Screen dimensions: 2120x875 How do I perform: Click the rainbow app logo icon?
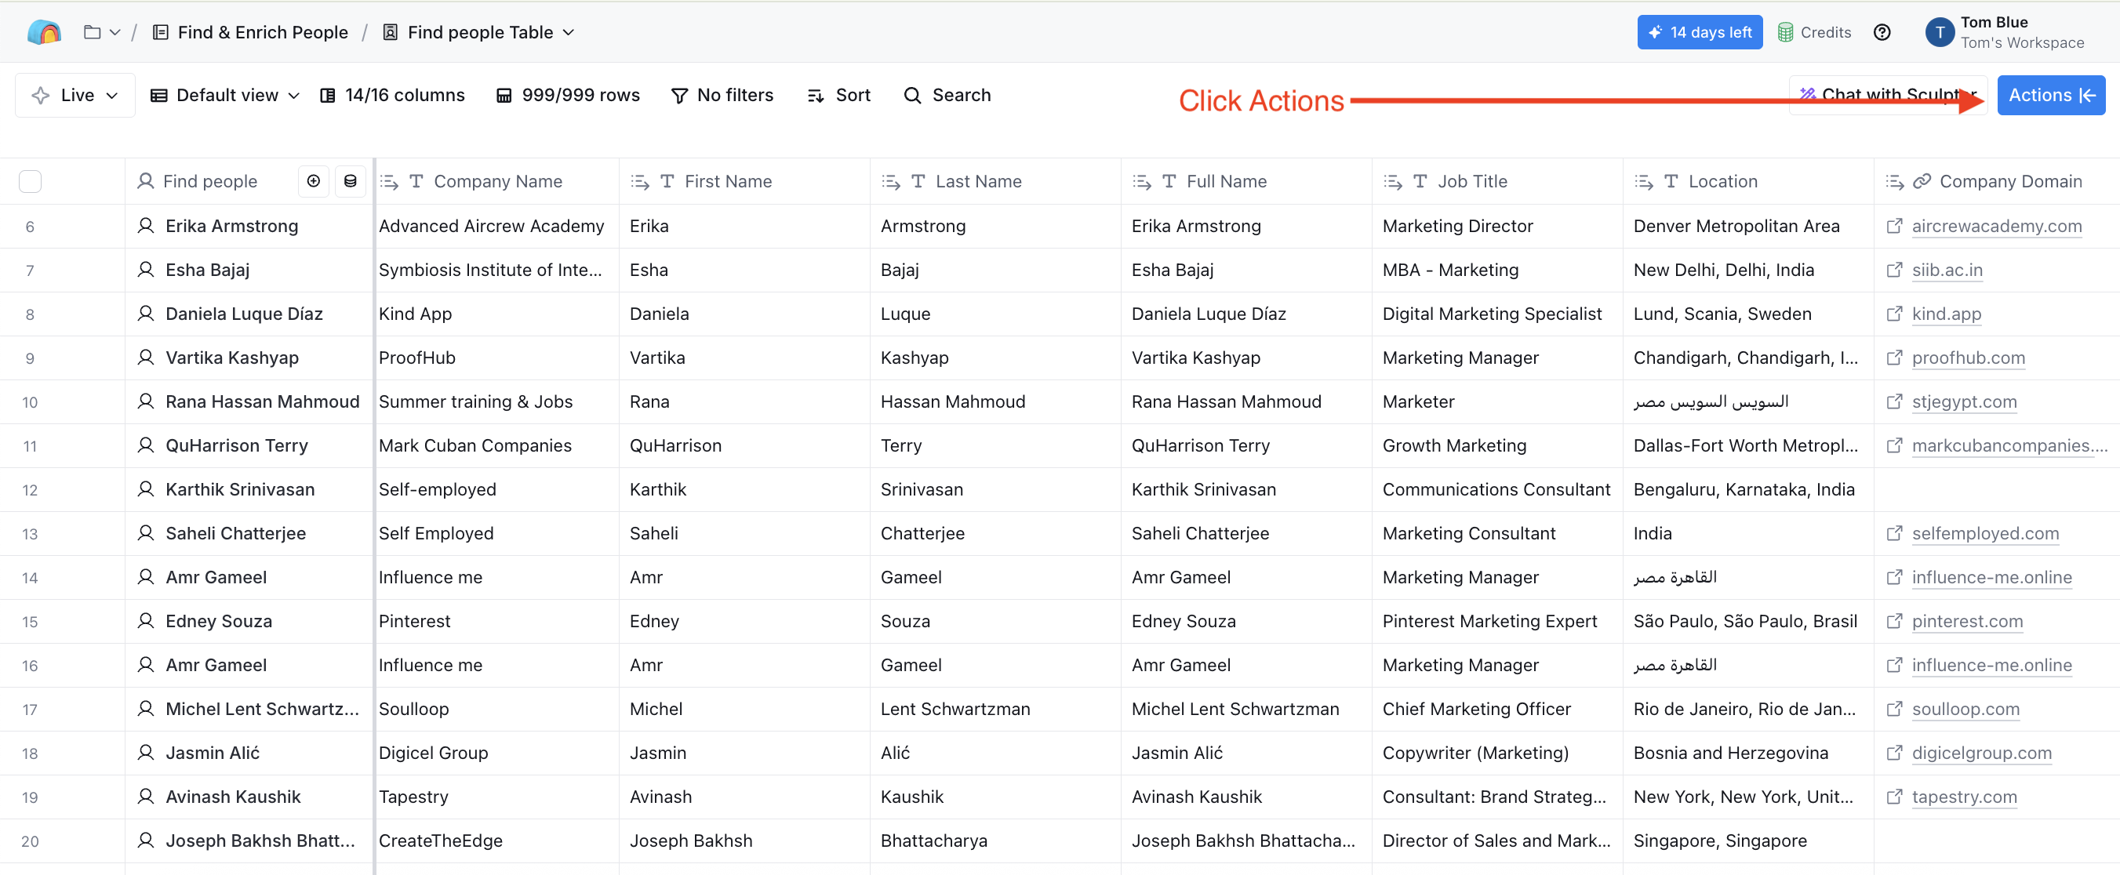pos(44,32)
